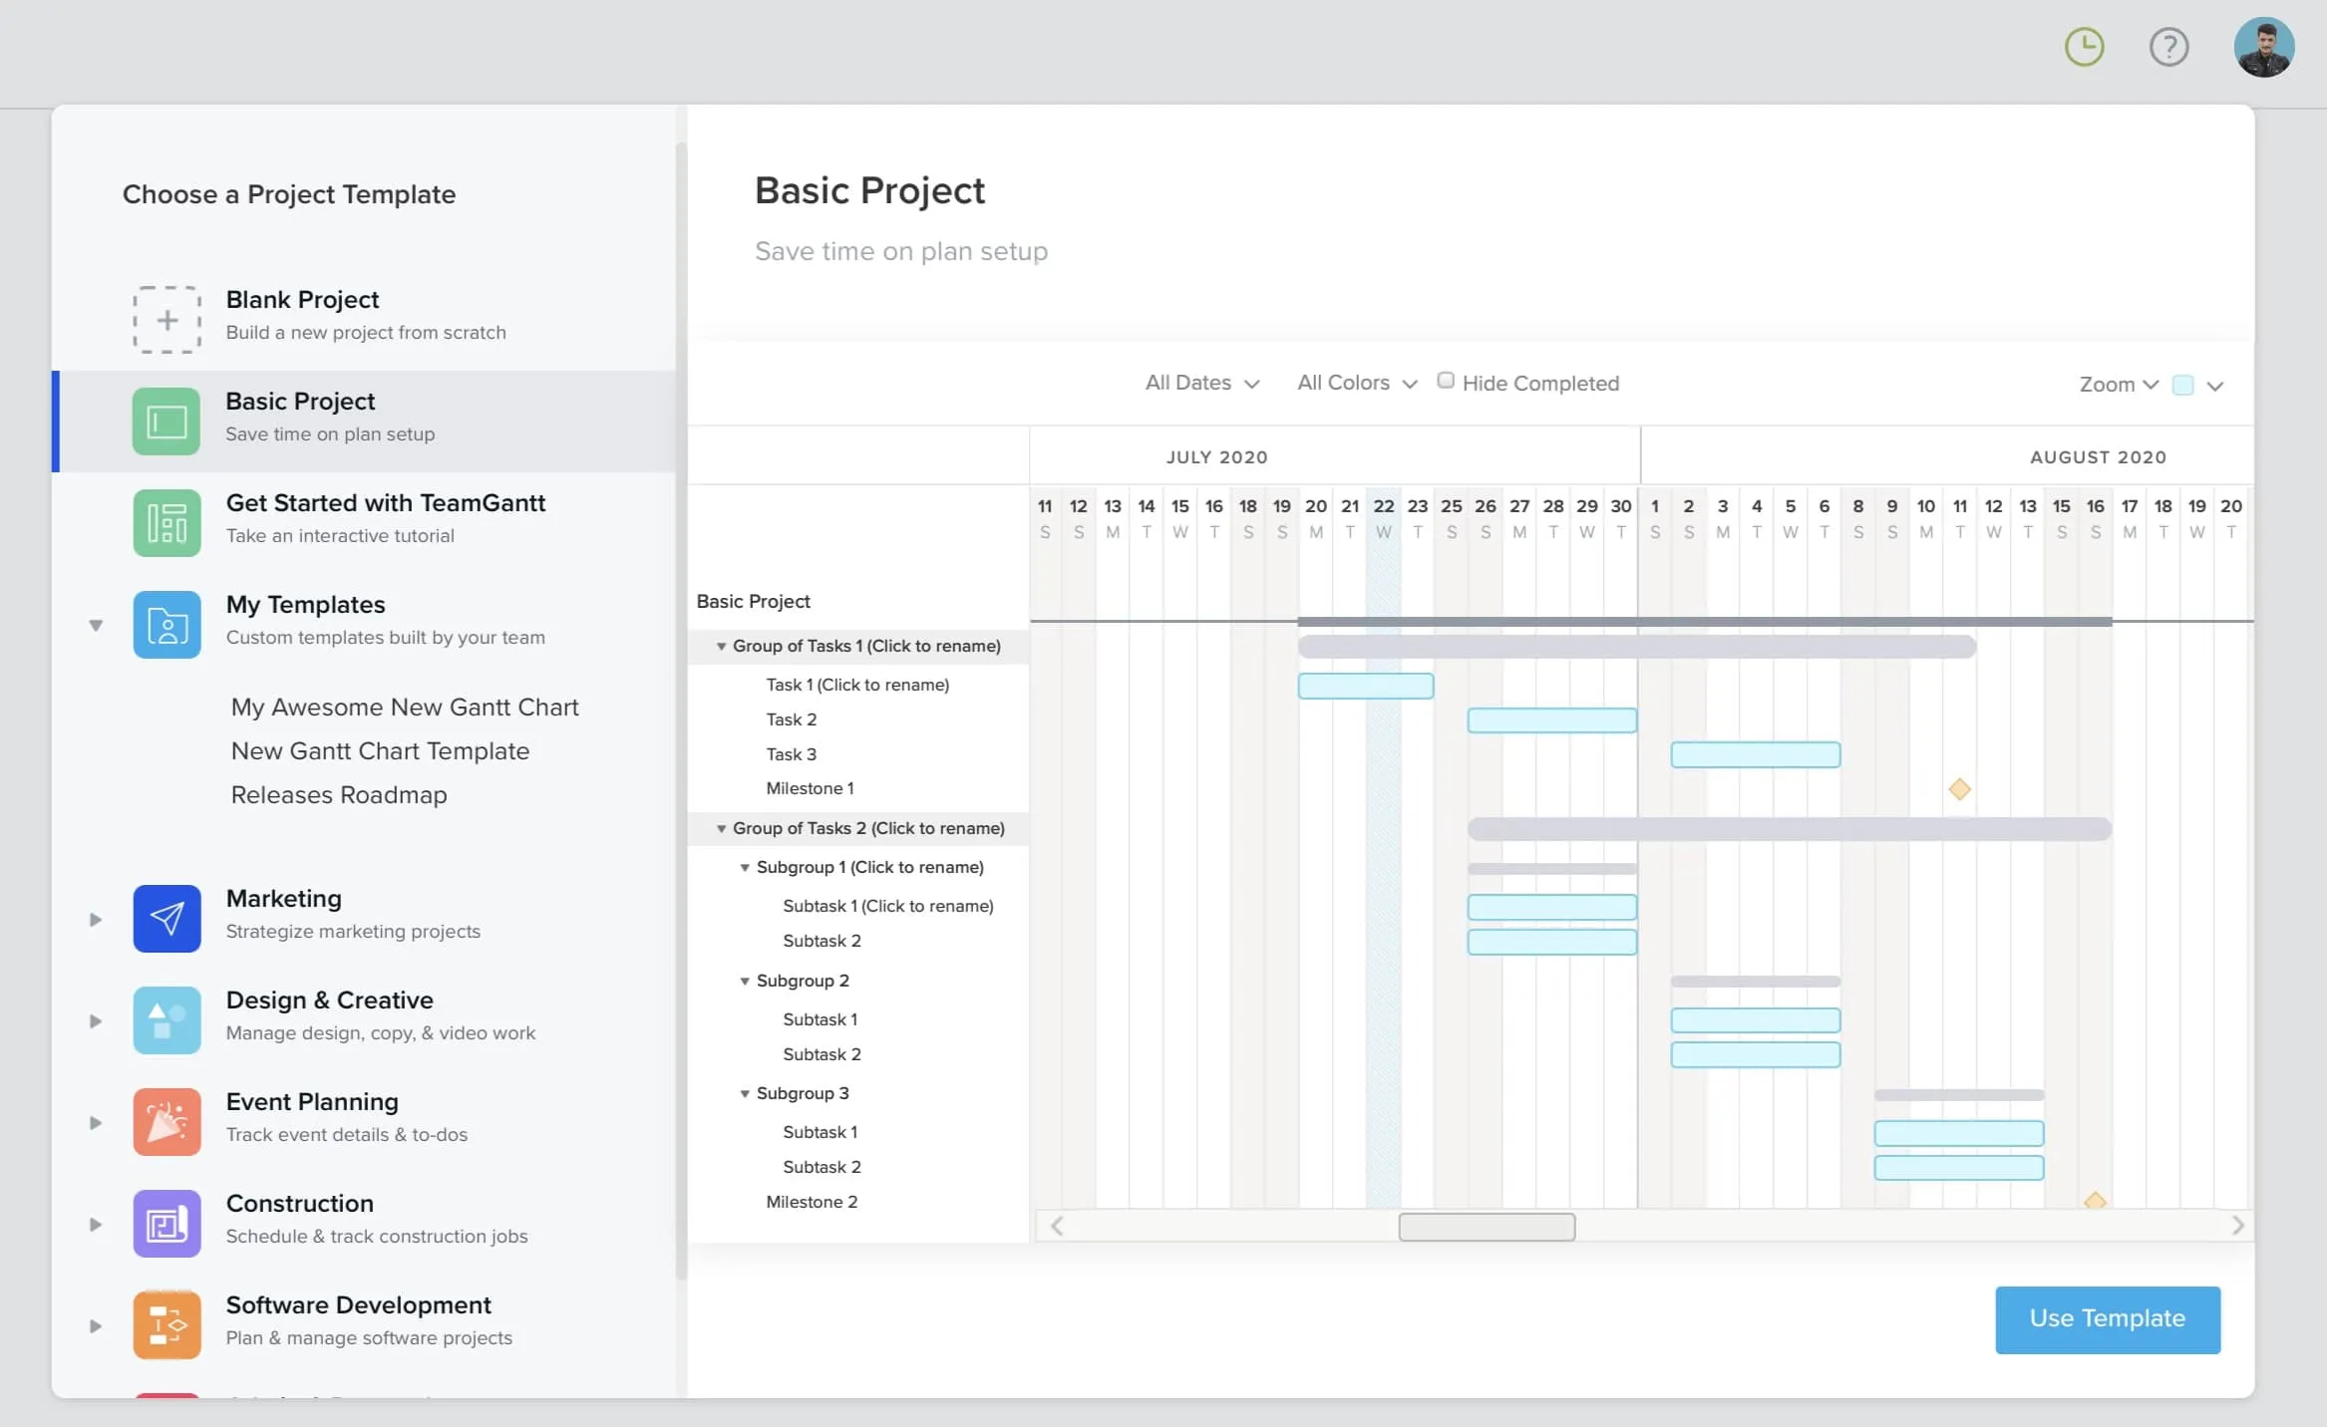This screenshot has height=1427, width=2327.
Task: Select the Basic Project template icon
Action: (166, 421)
